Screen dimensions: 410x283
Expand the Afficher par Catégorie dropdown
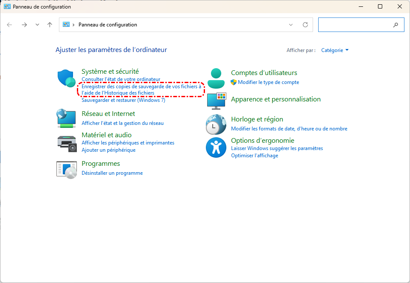coord(335,50)
